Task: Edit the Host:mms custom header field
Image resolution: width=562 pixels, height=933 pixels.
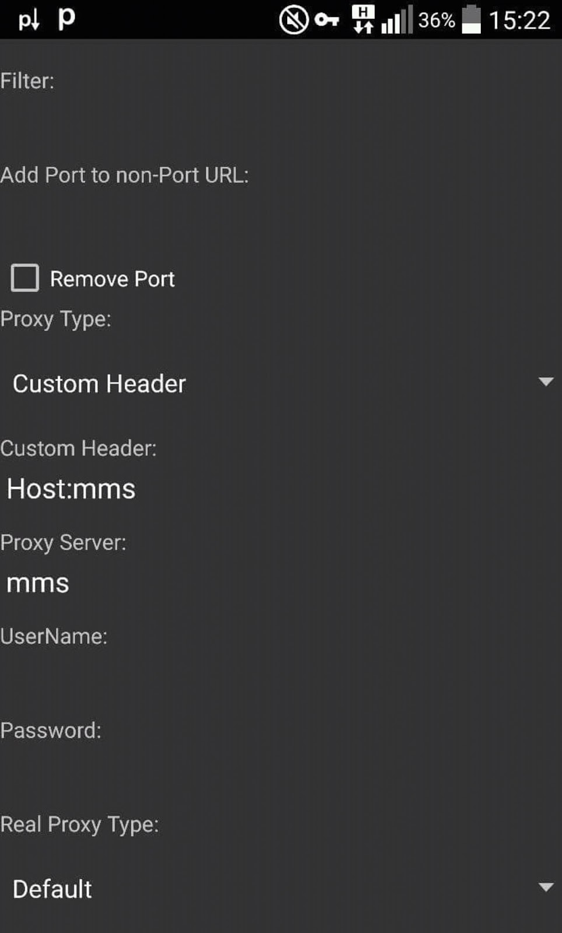Action: (280, 489)
